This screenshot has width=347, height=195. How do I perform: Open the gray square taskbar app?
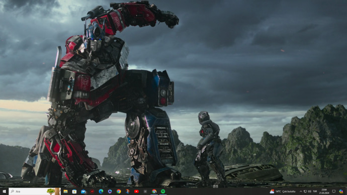(145, 191)
